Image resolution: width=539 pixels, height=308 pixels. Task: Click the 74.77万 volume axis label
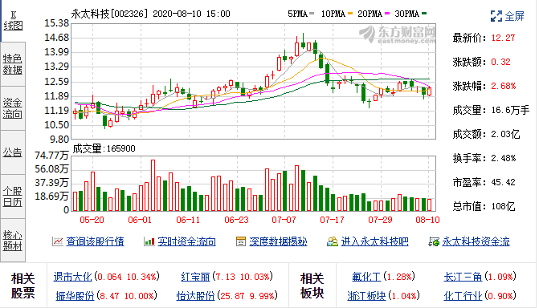51,155
